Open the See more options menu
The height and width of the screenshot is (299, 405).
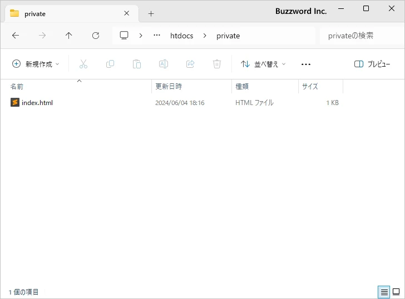[305, 64]
